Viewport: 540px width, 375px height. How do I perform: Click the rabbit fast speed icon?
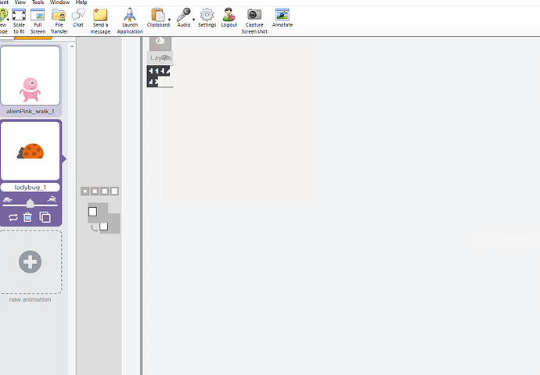coord(52,199)
